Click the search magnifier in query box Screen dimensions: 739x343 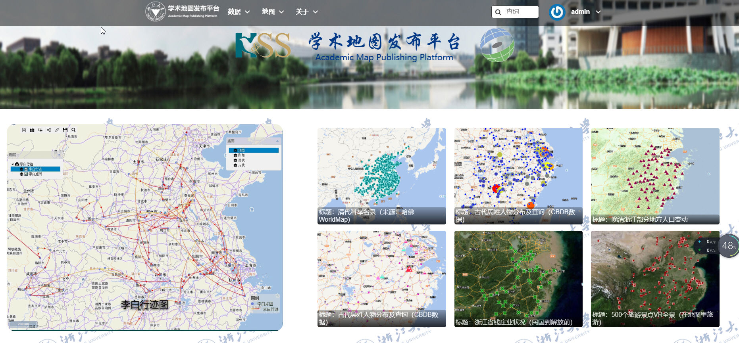[498, 12]
